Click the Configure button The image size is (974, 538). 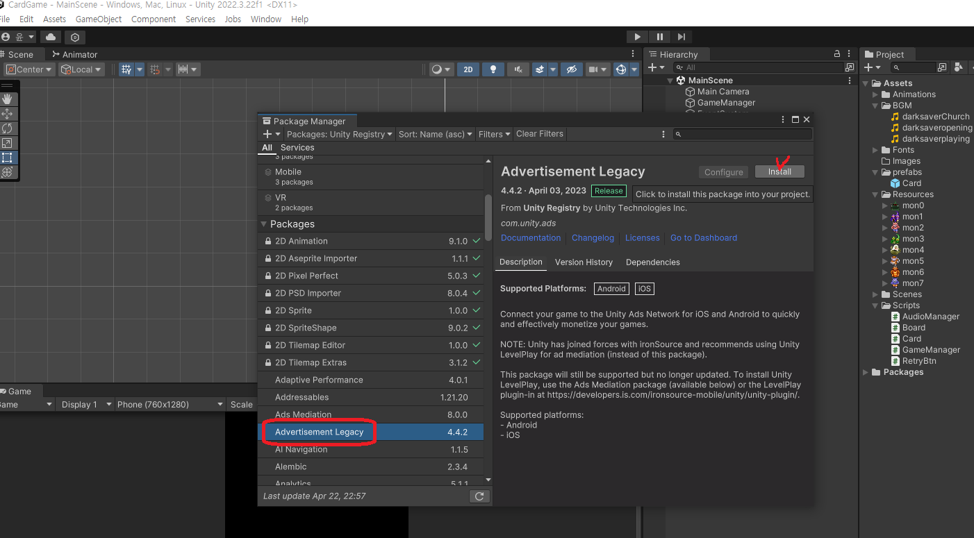coord(724,172)
